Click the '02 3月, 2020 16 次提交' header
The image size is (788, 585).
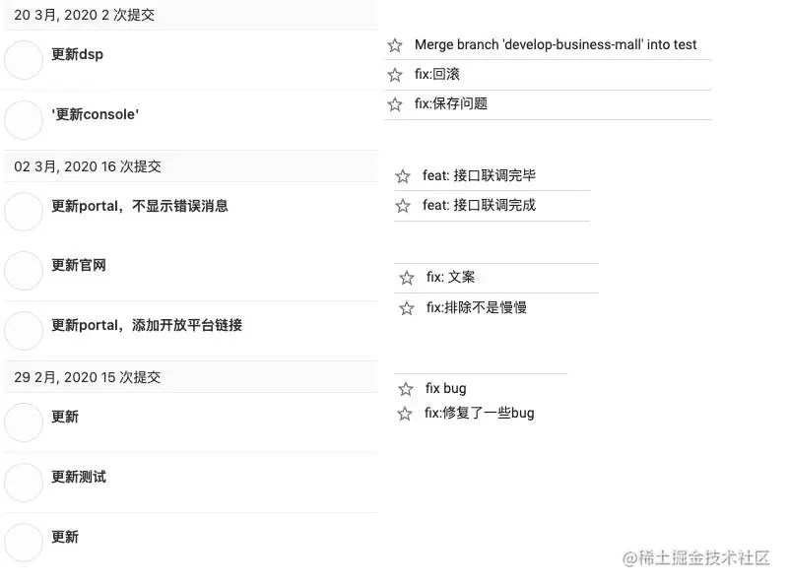(88, 166)
